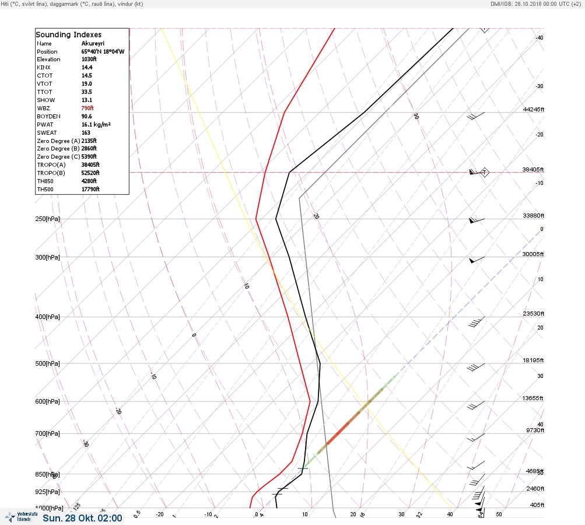This screenshot has width=585, height=525.
Task: Click the 'Sounding Indexes' title
Action: click(x=69, y=34)
